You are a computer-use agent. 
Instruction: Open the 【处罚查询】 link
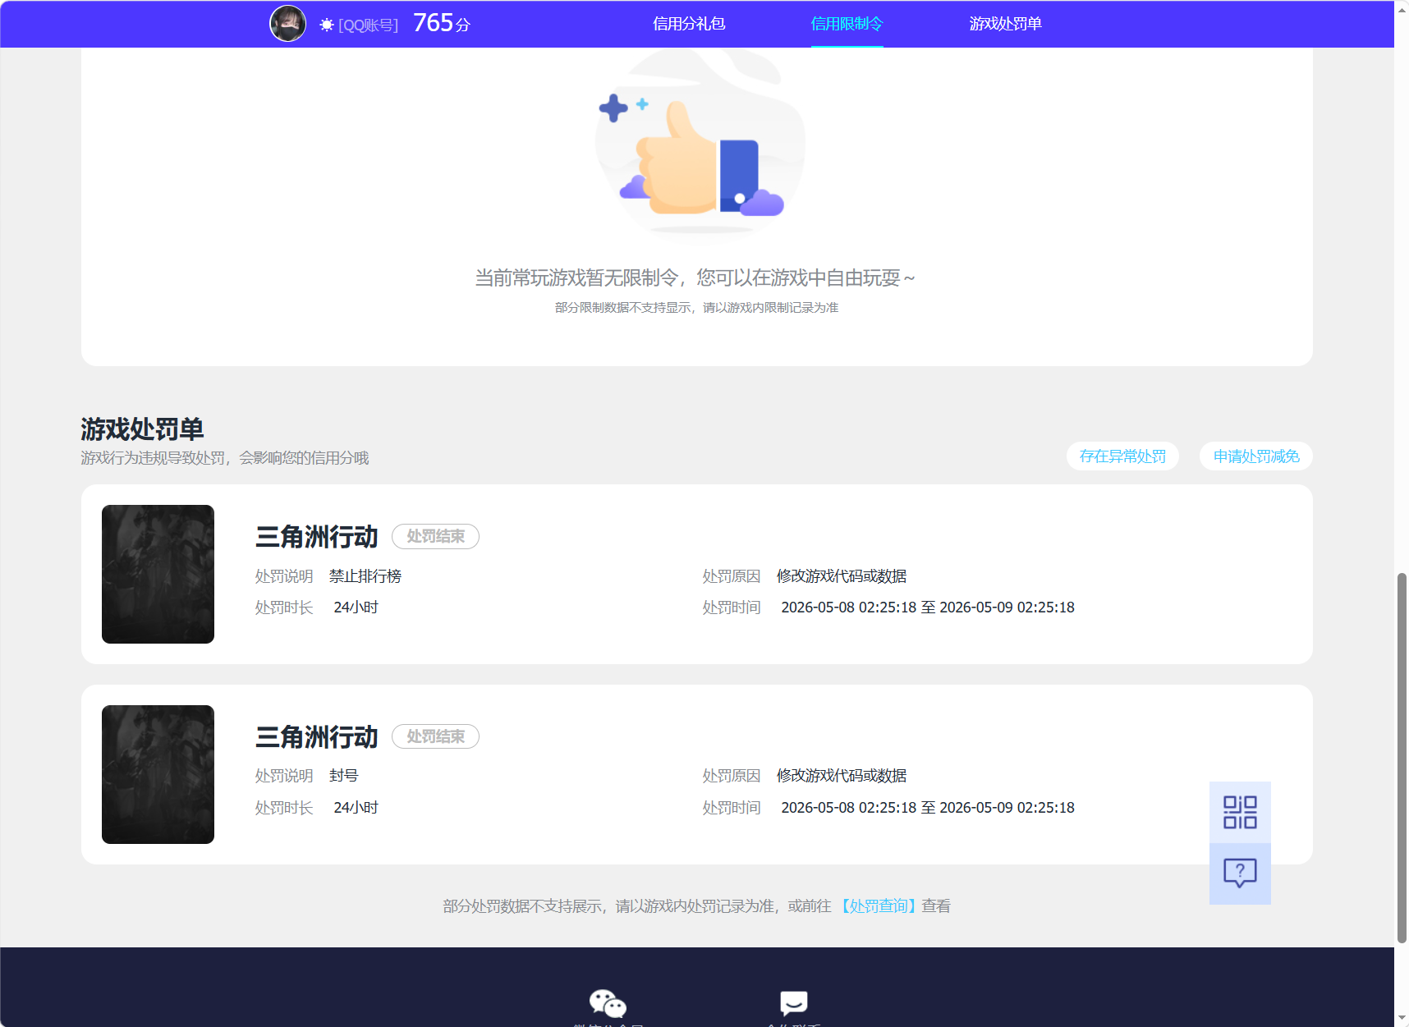click(x=878, y=906)
